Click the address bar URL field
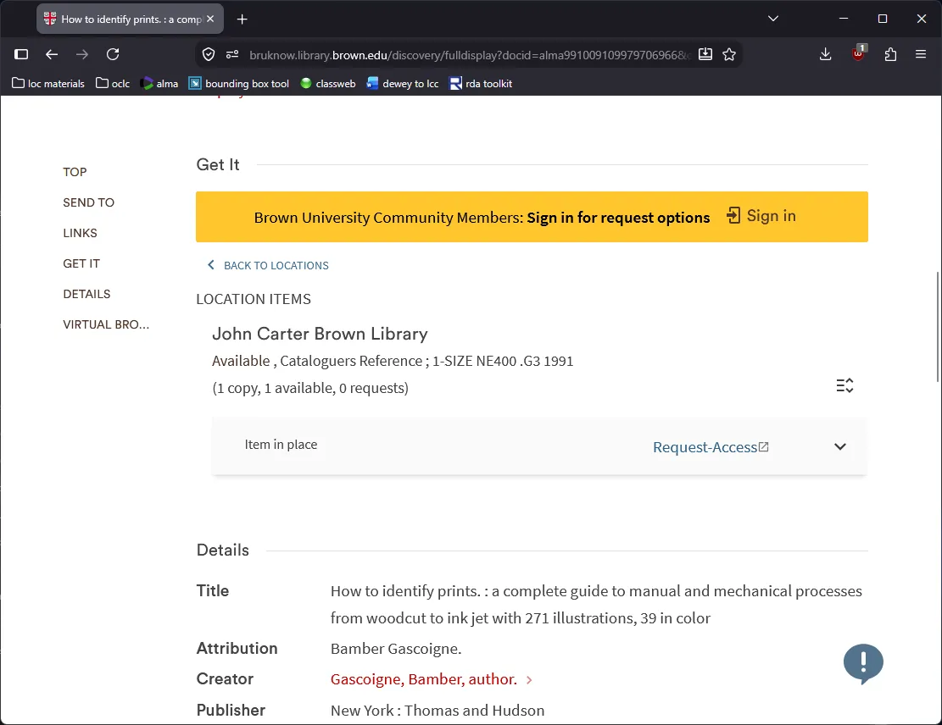This screenshot has height=725, width=942. [469, 54]
